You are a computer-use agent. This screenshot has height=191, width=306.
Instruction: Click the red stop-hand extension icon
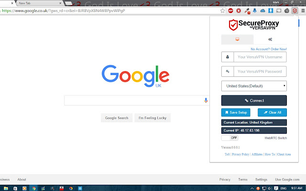[x=239, y=11]
